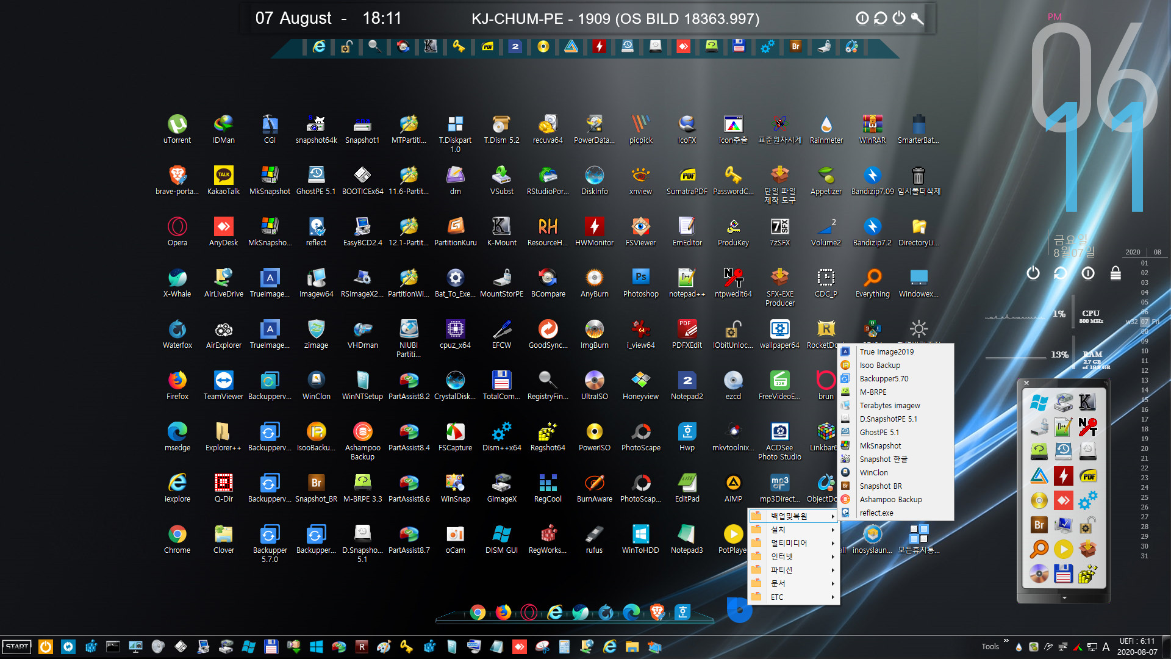Open the orange power taskbar icon
Viewport: 1171px width, 659px height.
pos(45,647)
